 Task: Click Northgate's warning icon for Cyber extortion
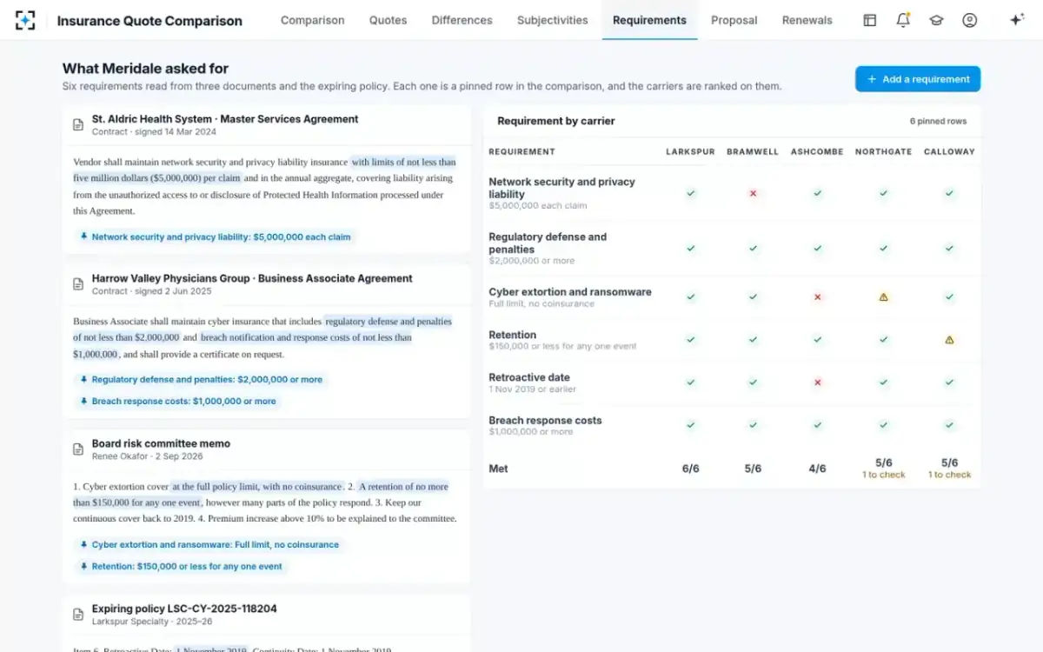coord(883,296)
